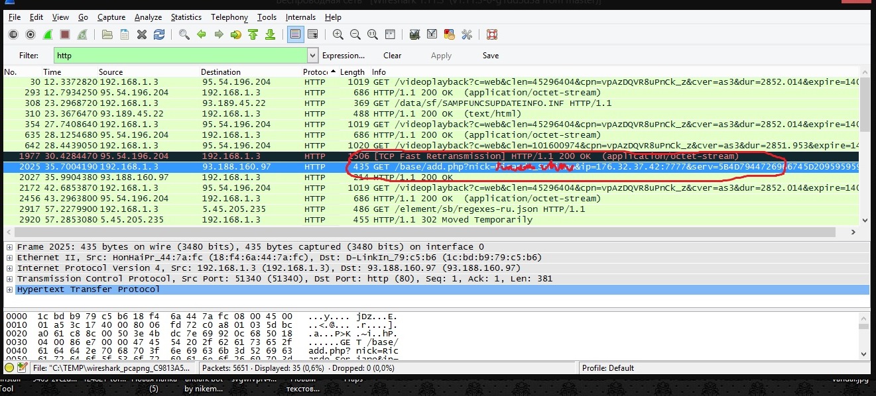The height and width of the screenshot is (396, 876).
Task: Select packet 2920 302 Moved Temporarily
Action: [x=431, y=220]
